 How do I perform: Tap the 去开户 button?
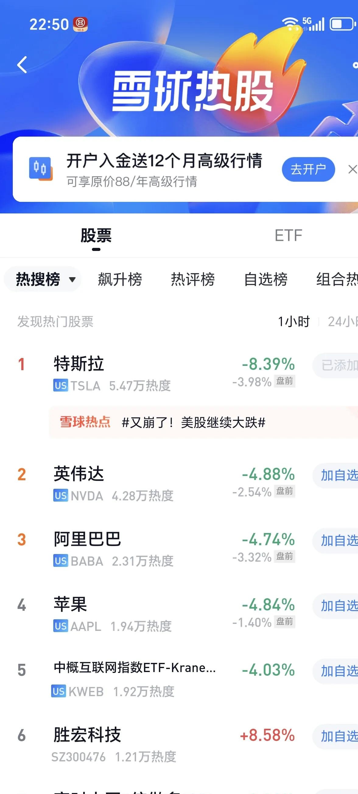[308, 169]
